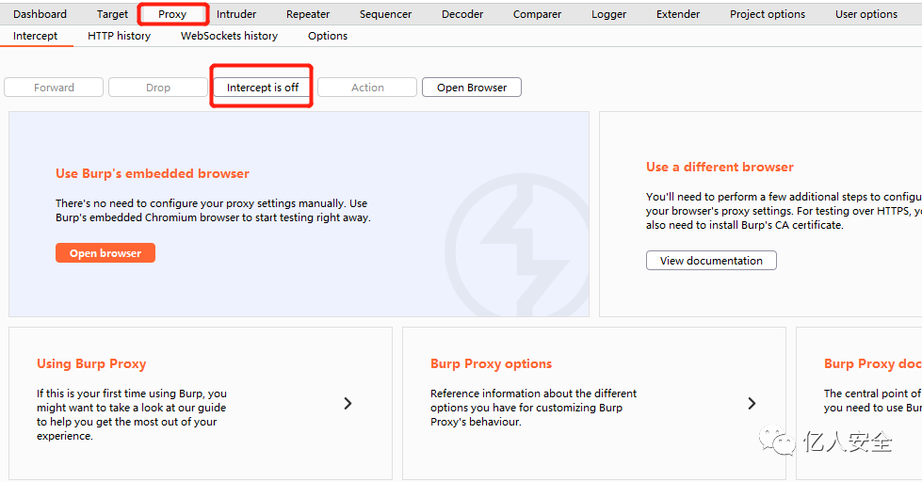Go to the Decoder tab
922x482 pixels.
click(462, 14)
